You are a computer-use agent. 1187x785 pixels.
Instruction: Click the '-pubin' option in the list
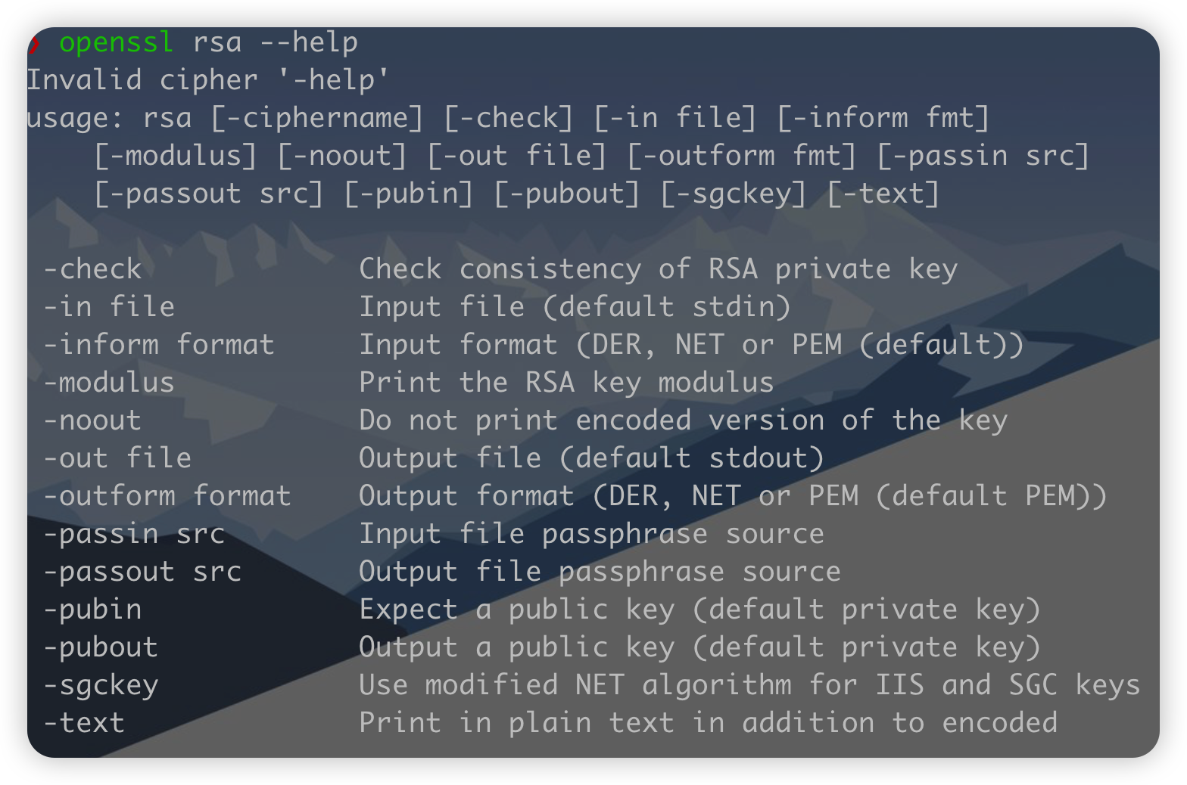(92, 610)
